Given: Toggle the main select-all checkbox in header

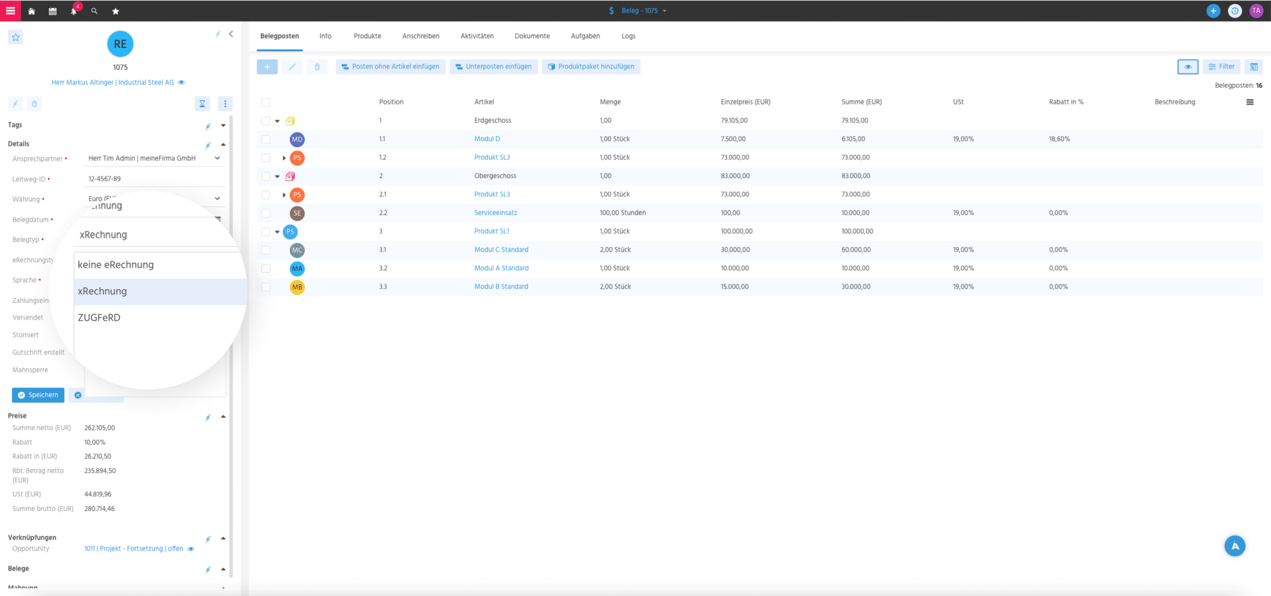Looking at the screenshot, I should (266, 101).
